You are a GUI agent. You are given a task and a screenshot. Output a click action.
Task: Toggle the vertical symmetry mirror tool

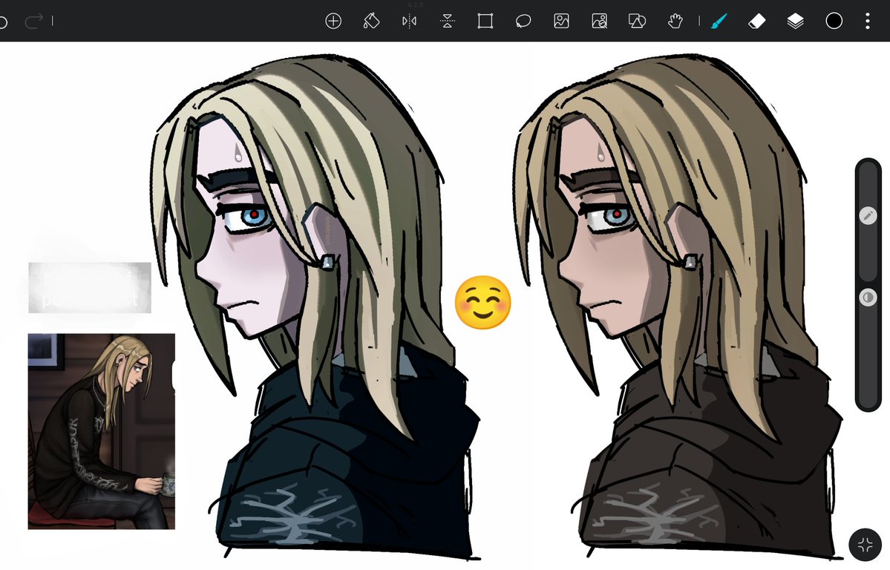click(409, 22)
